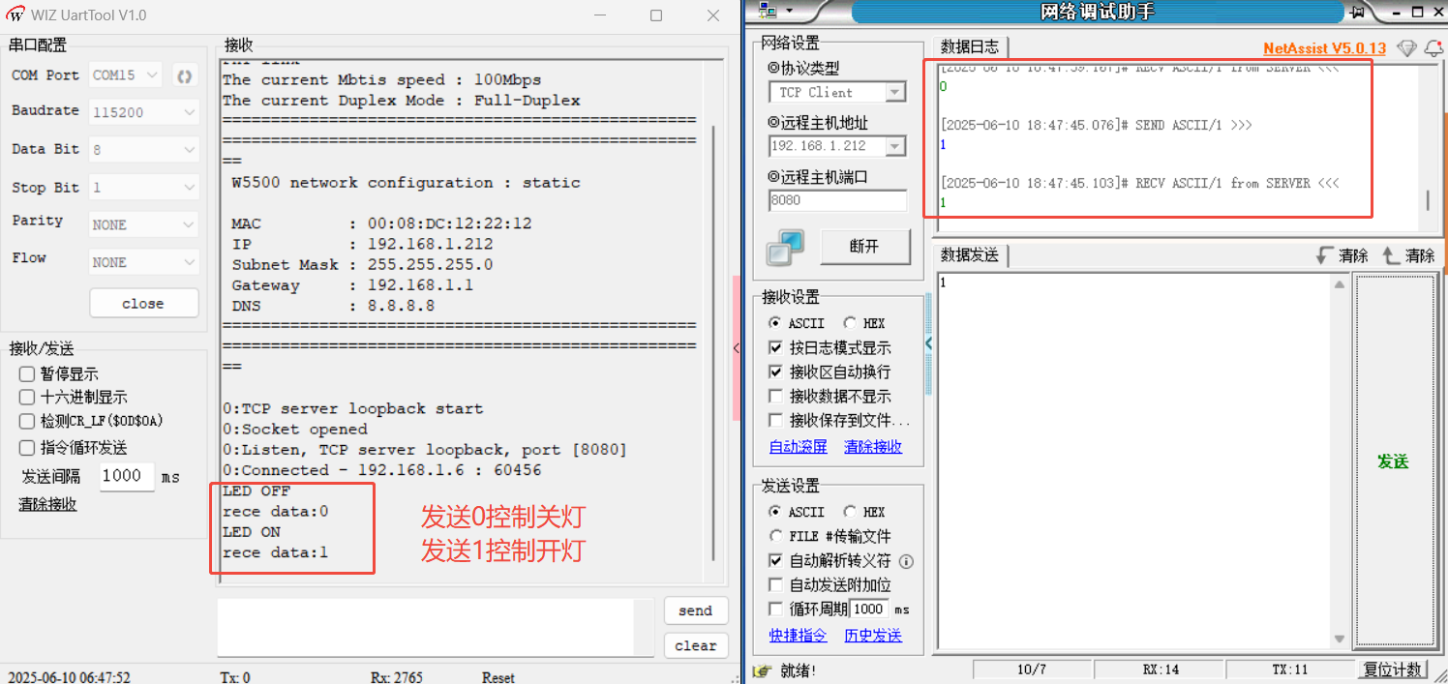Open the 协议类型 TCP Client dropdown

click(x=895, y=93)
